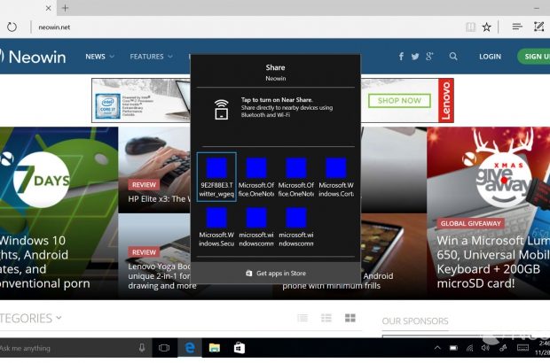Open a new tab plus button
550x363 pixels.
[x=66, y=8]
